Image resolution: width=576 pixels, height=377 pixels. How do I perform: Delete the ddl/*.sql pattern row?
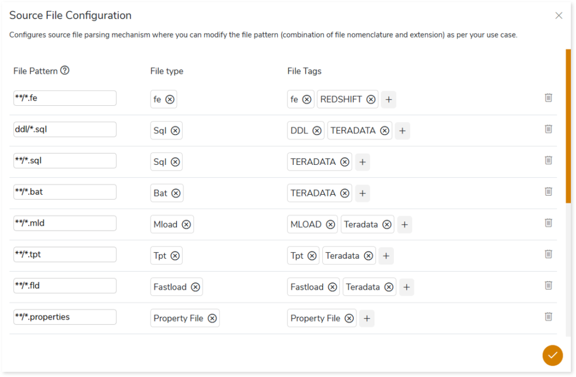point(548,129)
